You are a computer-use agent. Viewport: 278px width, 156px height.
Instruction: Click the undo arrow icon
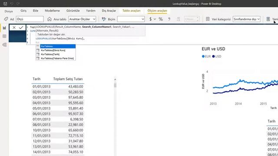[x=12, y=3]
